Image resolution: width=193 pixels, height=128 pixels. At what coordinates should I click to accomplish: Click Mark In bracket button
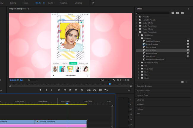pos(47,90)
